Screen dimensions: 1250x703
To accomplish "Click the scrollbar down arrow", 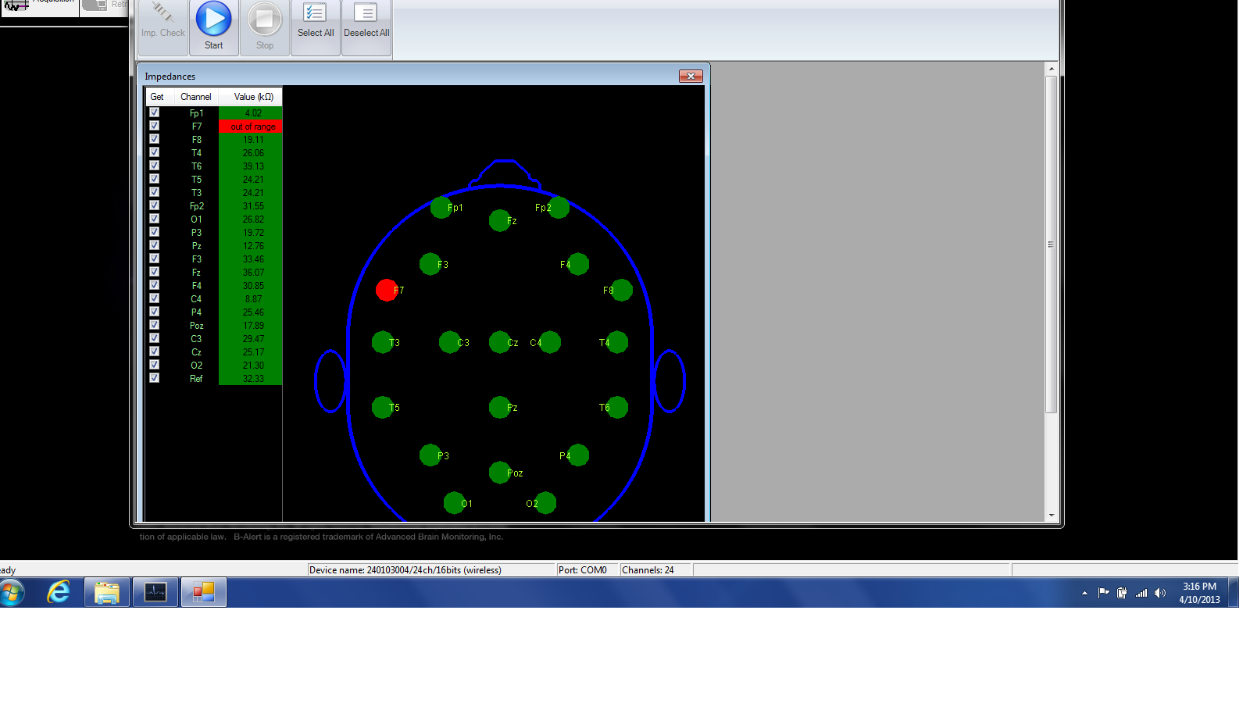I will click(x=1052, y=516).
